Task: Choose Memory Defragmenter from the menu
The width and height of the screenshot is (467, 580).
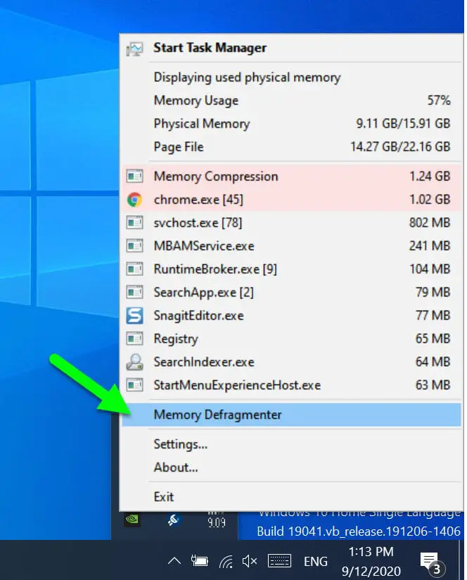Action: 291,415
